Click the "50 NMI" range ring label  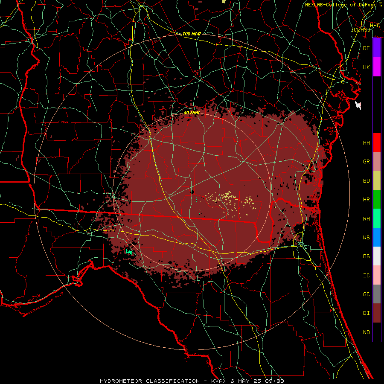coord(192,113)
